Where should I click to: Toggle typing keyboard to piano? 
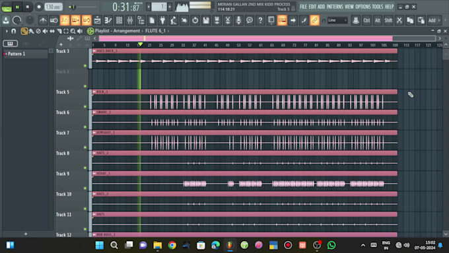pyautogui.click(x=282, y=20)
